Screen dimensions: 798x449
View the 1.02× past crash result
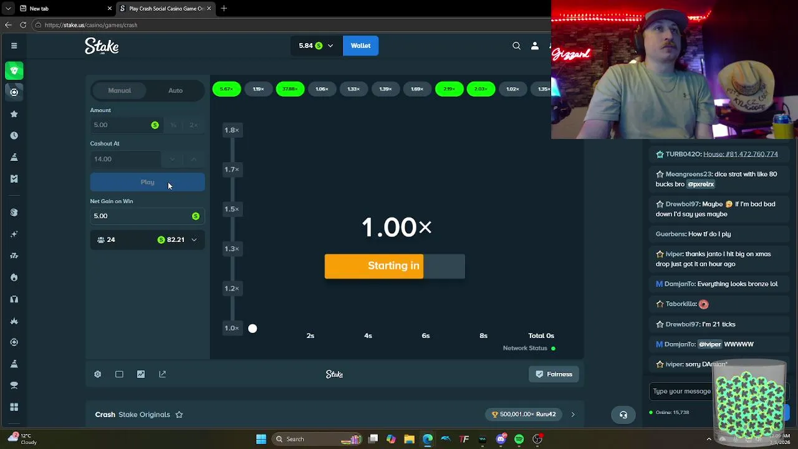click(512, 89)
